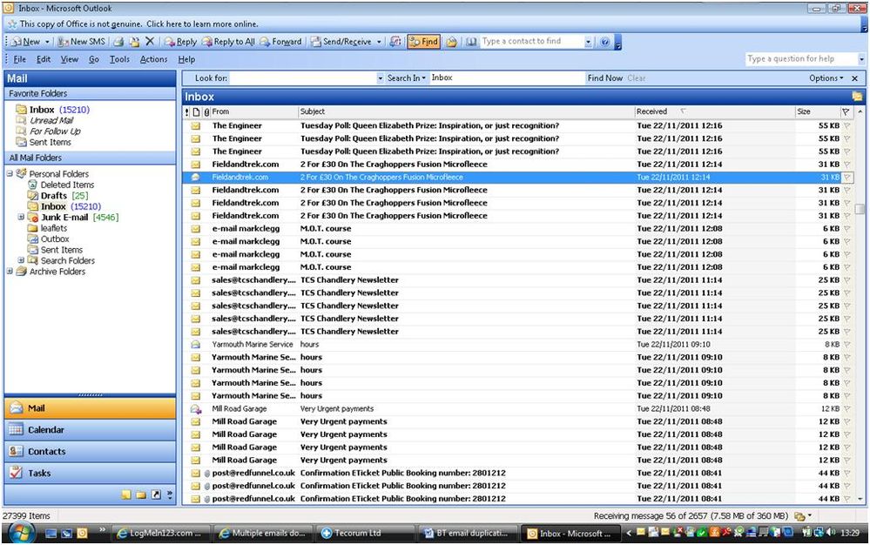Viewport: 870px width, 545px height.
Task: Switch to LogMeIn123.com taskbar window
Action: click(161, 533)
